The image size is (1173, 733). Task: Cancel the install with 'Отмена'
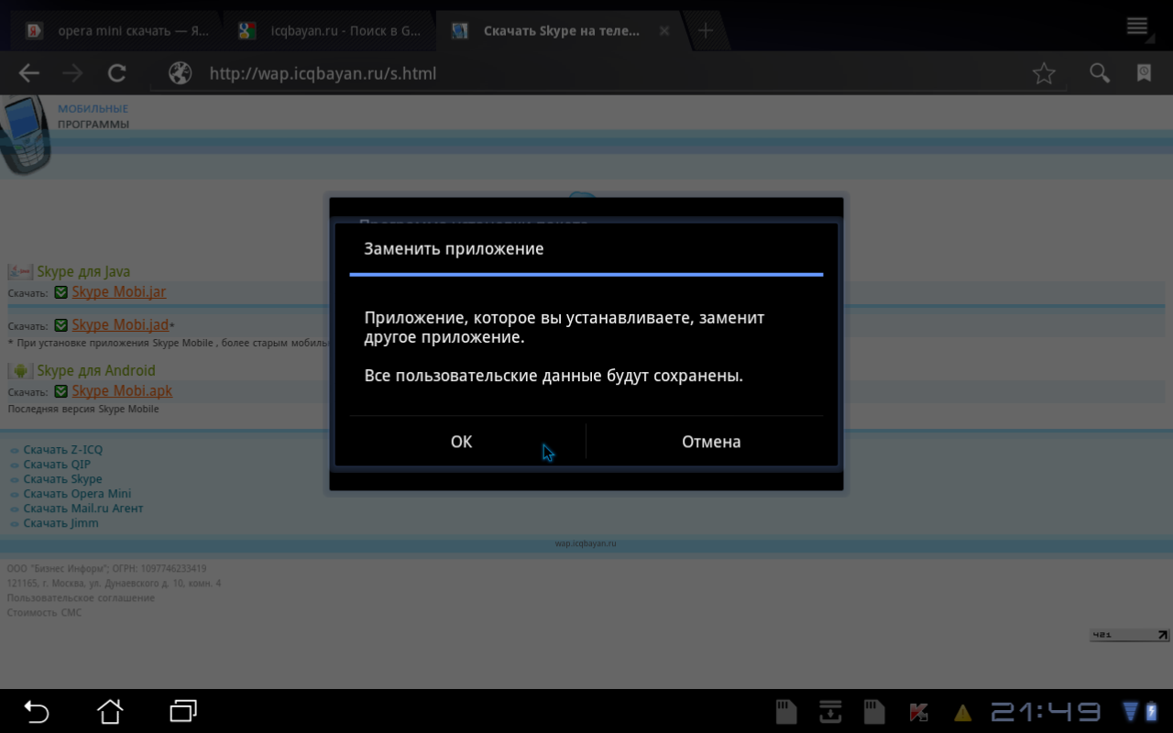[711, 442]
